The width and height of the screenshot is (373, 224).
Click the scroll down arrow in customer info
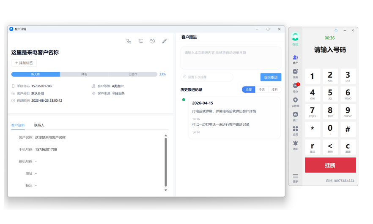click(x=166, y=190)
